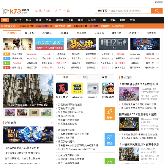164x164 pixels.
Task: Open the talkmarker下载 list link
Action: (x=66, y=138)
